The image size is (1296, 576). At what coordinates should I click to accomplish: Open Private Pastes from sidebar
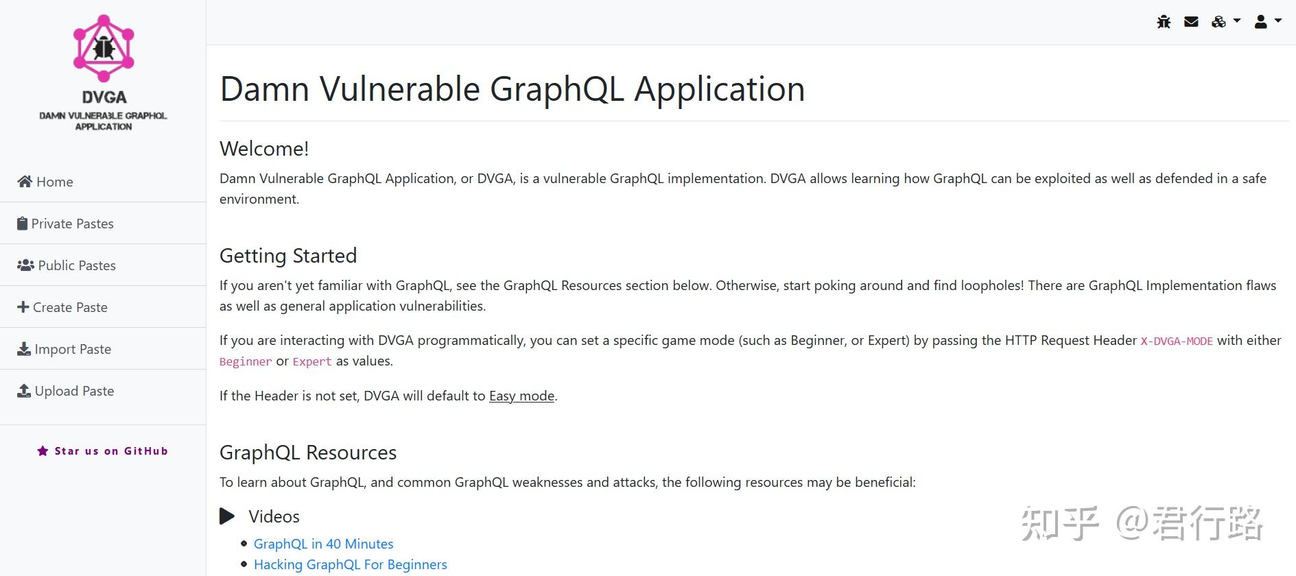[x=73, y=223]
